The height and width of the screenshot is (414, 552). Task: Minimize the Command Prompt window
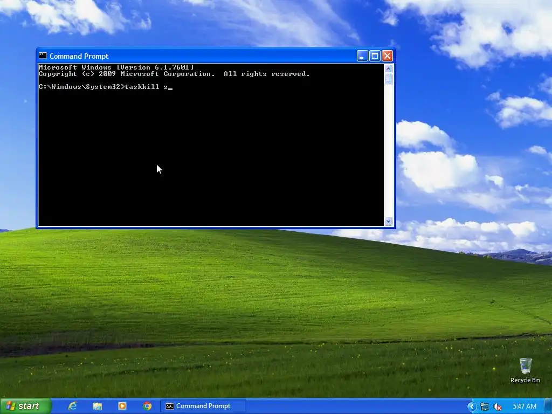tap(362, 56)
